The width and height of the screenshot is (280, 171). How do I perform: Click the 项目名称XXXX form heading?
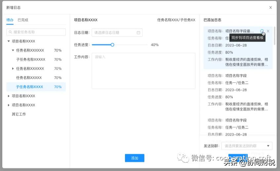(x=86, y=20)
